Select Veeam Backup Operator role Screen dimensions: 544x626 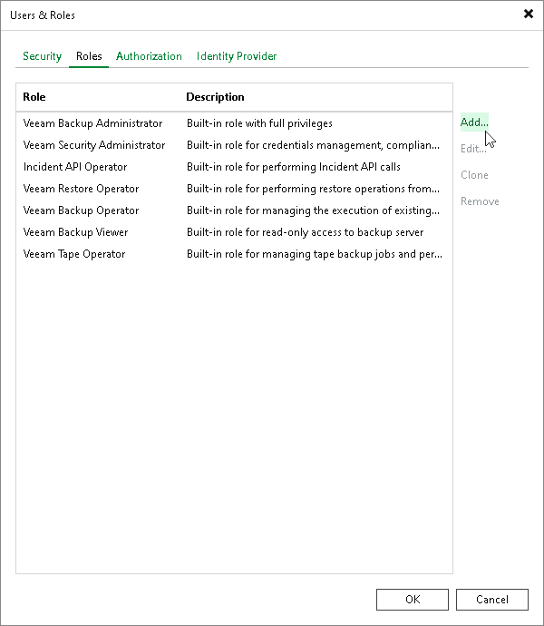click(x=234, y=210)
